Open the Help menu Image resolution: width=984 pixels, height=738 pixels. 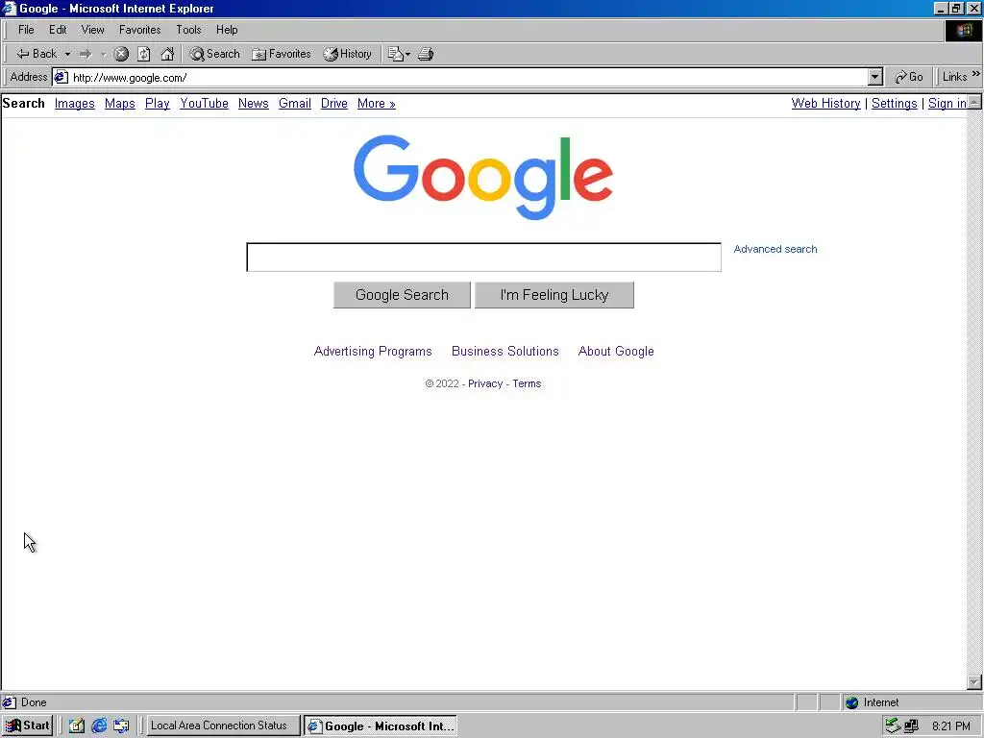pos(227,30)
